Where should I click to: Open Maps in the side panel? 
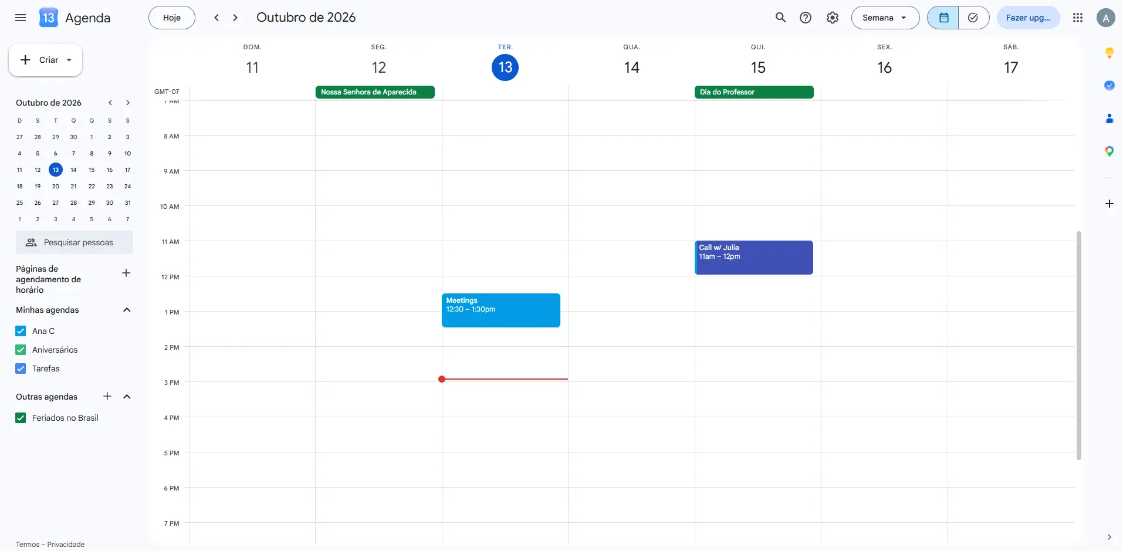click(1109, 151)
